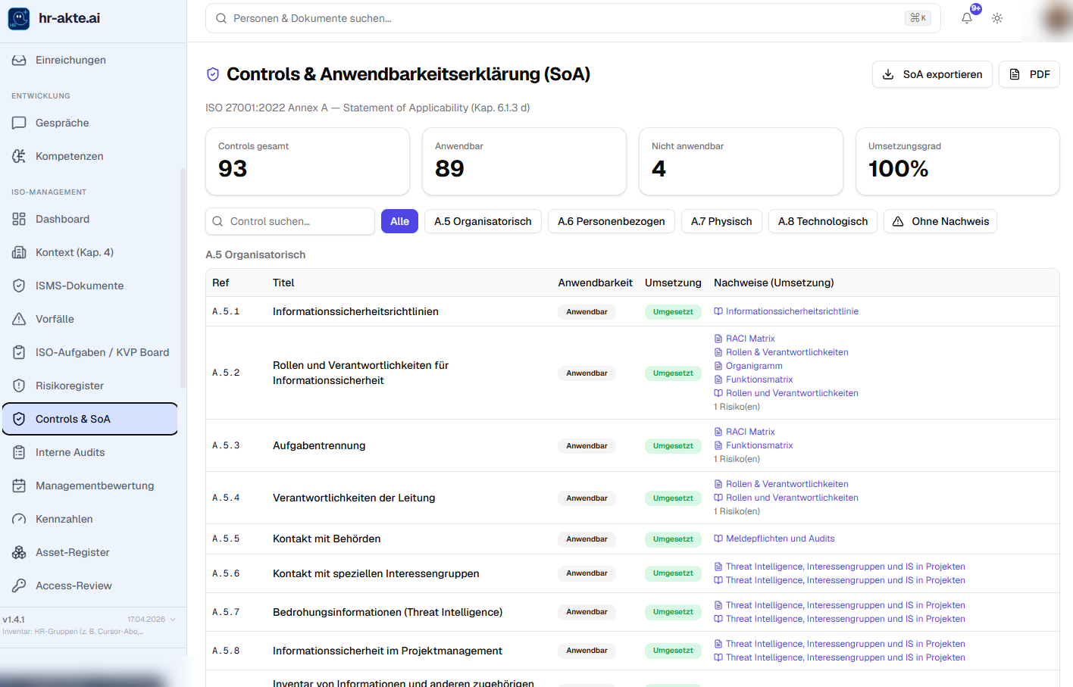Open ISMS-Dokumente shield icon
Image resolution: width=1073 pixels, height=687 pixels.
tap(19, 286)
